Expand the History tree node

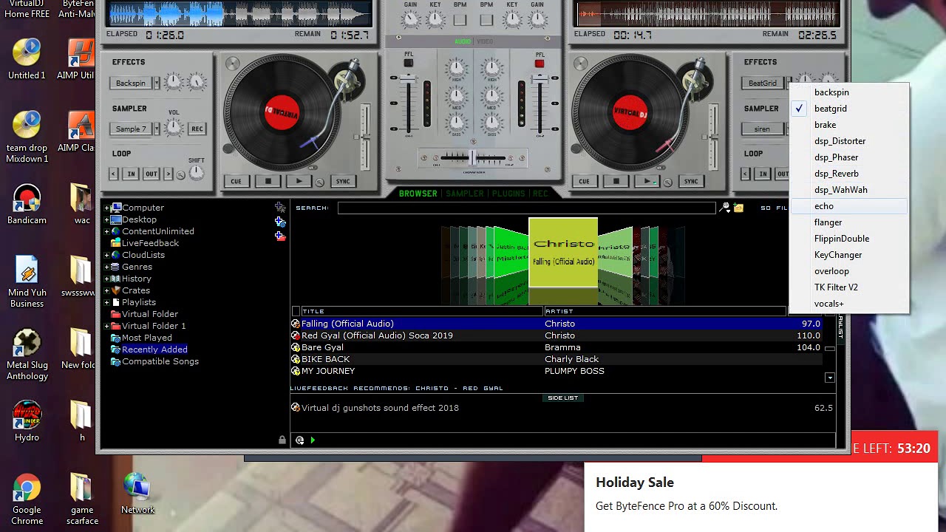[x=106, y=279]
